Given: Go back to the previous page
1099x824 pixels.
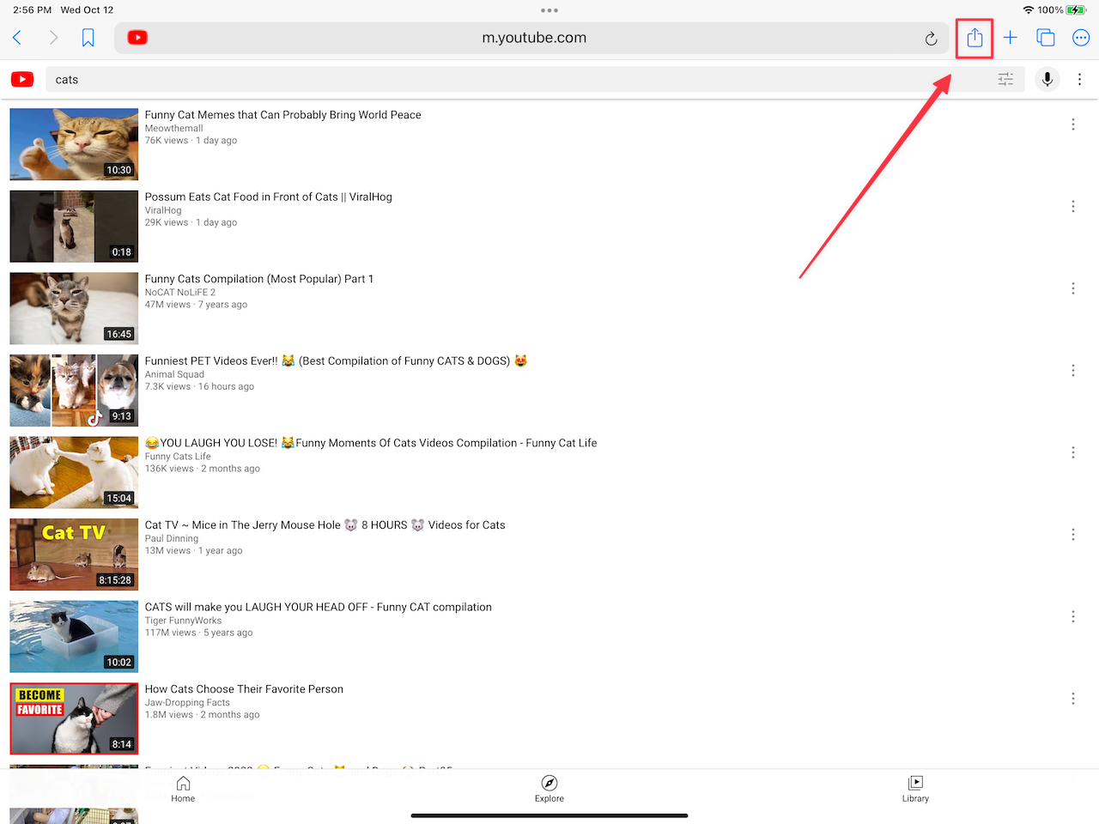Looking at the screenshot, I should [17, 38].
